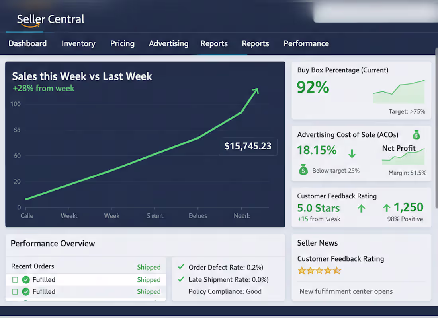438x318 pixels.
Task: Click the blurred search field in the header
Action: tap(376, 12)
